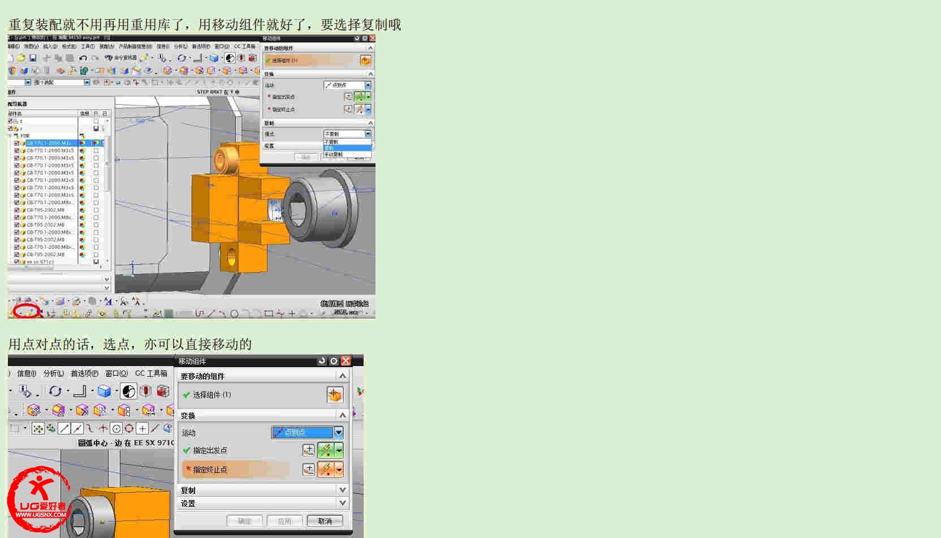This screenshot has width=941, height=538.
Task: Open 分析(L) menu in lower screenshot
Action: [54, 373]
